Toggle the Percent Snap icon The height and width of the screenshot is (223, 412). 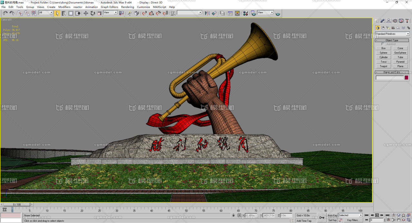158,13
